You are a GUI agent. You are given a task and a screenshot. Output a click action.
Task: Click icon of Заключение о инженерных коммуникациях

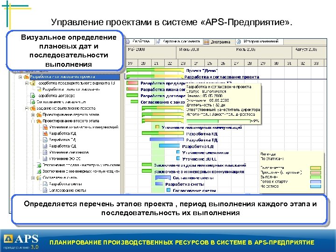pyautogui.click(x=39, y=171)
